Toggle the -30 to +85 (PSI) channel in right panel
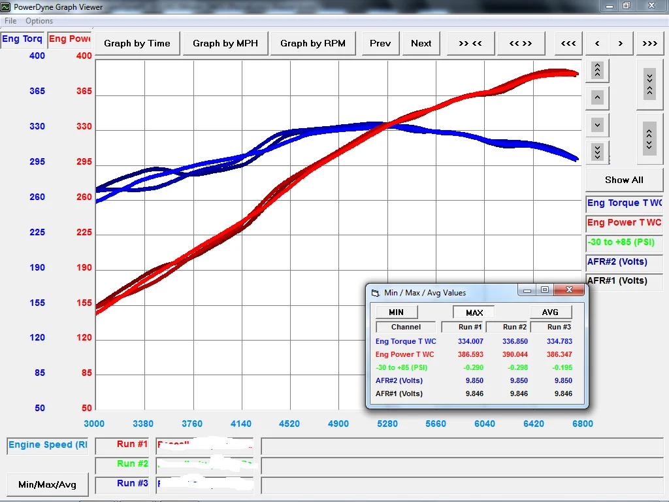The width and height of the screenshot is (669, 502). pyautogui.click(x=624, y=243)
